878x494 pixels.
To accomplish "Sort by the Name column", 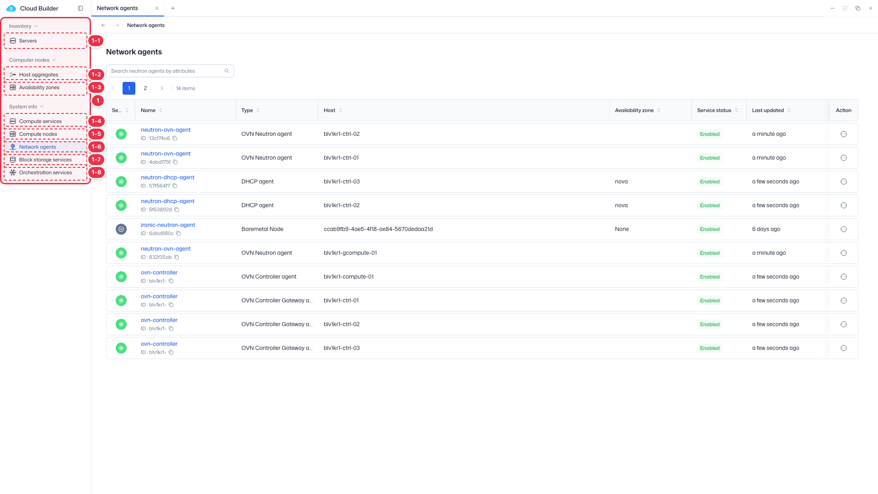I will [161, 110].
